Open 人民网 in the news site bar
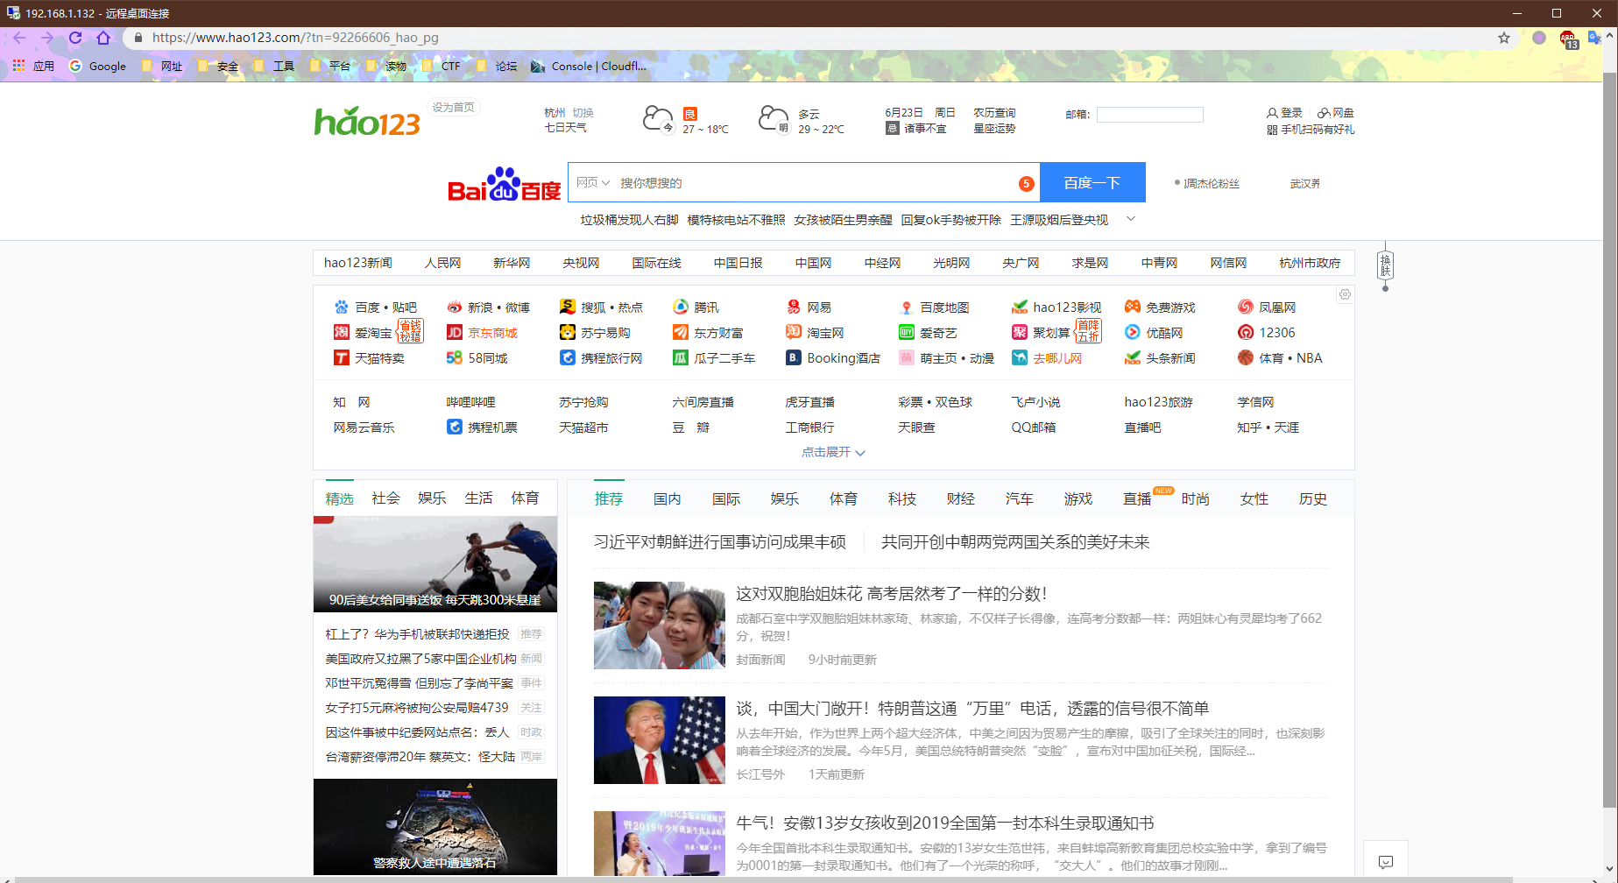Viewport: 1618px width, 883px height. [x=442, y=263]
